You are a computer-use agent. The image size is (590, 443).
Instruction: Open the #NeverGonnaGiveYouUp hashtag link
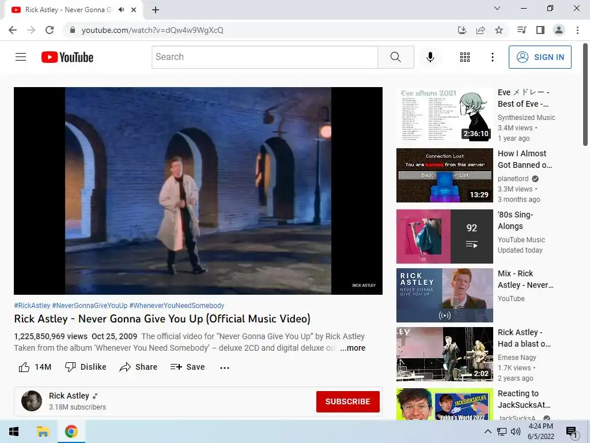89,306
